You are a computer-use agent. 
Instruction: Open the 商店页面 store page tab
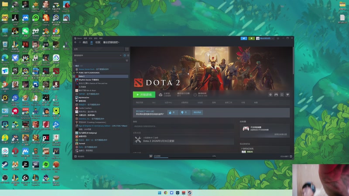coord(140,103)
